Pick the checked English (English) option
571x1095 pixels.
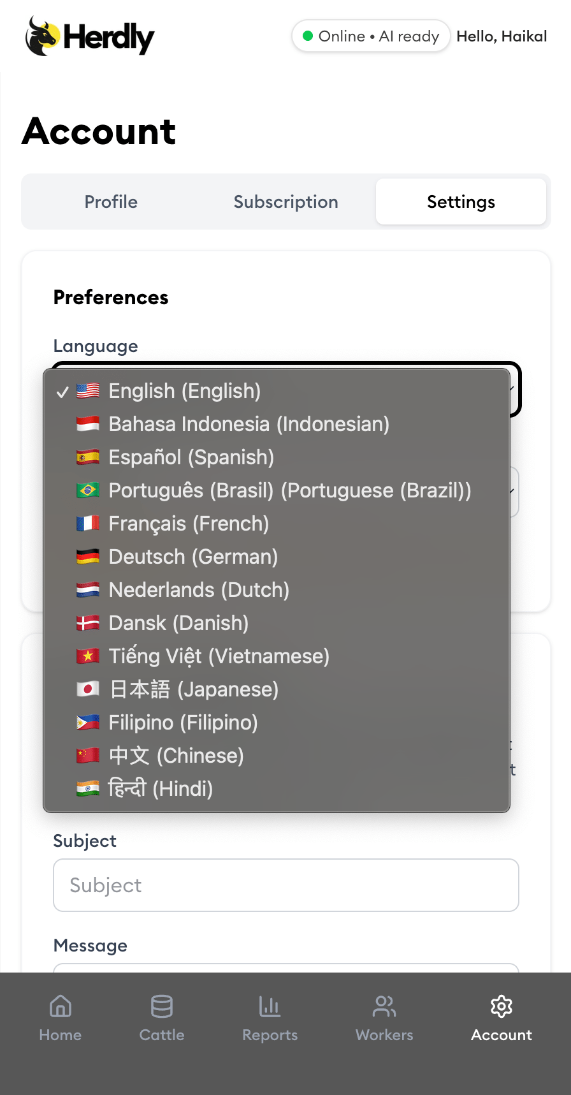tap(184, 391)
